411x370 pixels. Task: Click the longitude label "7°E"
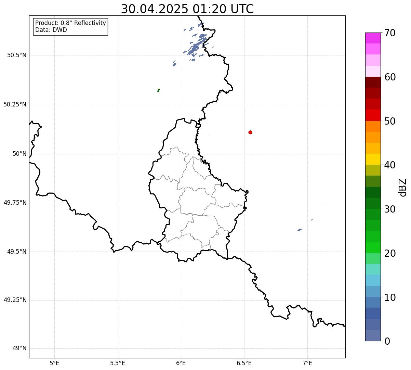308,363
